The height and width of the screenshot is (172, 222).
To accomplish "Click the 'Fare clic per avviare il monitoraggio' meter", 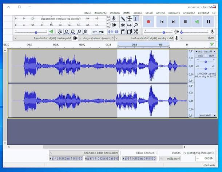I will point(61,19).
